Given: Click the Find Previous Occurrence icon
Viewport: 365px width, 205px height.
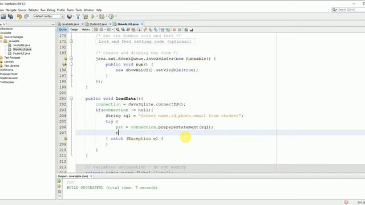Looking at the screenshot, I should [x=123, y=30].
